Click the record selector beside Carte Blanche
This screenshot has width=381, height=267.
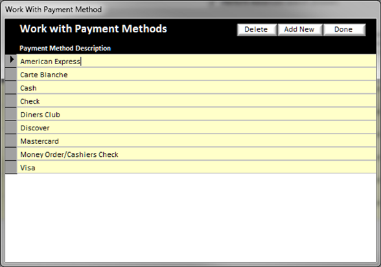11,75
